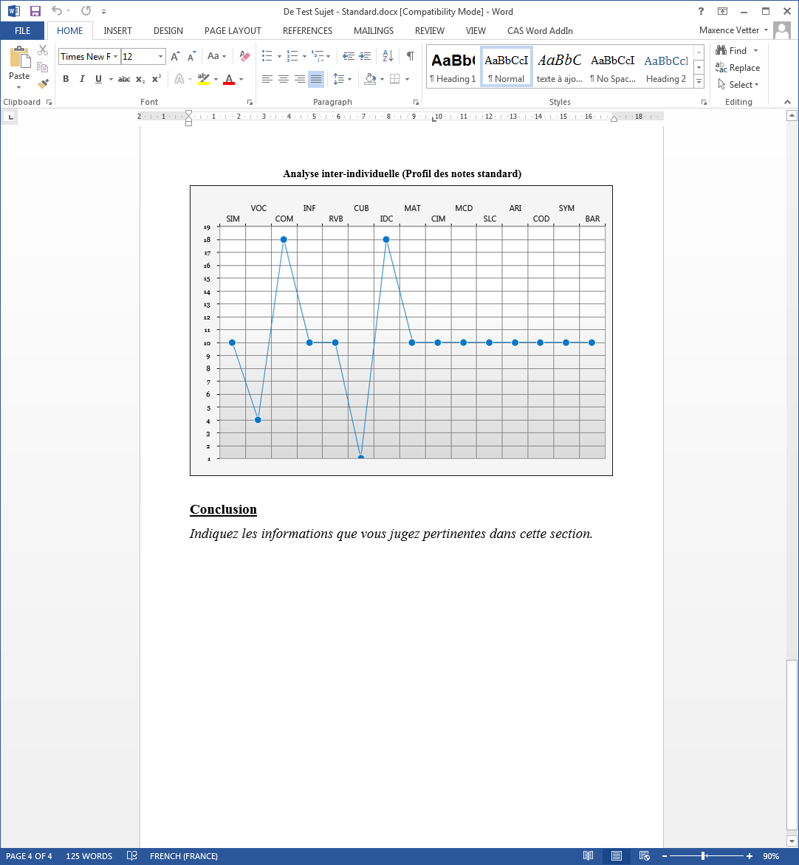Click the Cut scissors icon
Viewport: 799px width, 865px height.
tap(43, 50)
